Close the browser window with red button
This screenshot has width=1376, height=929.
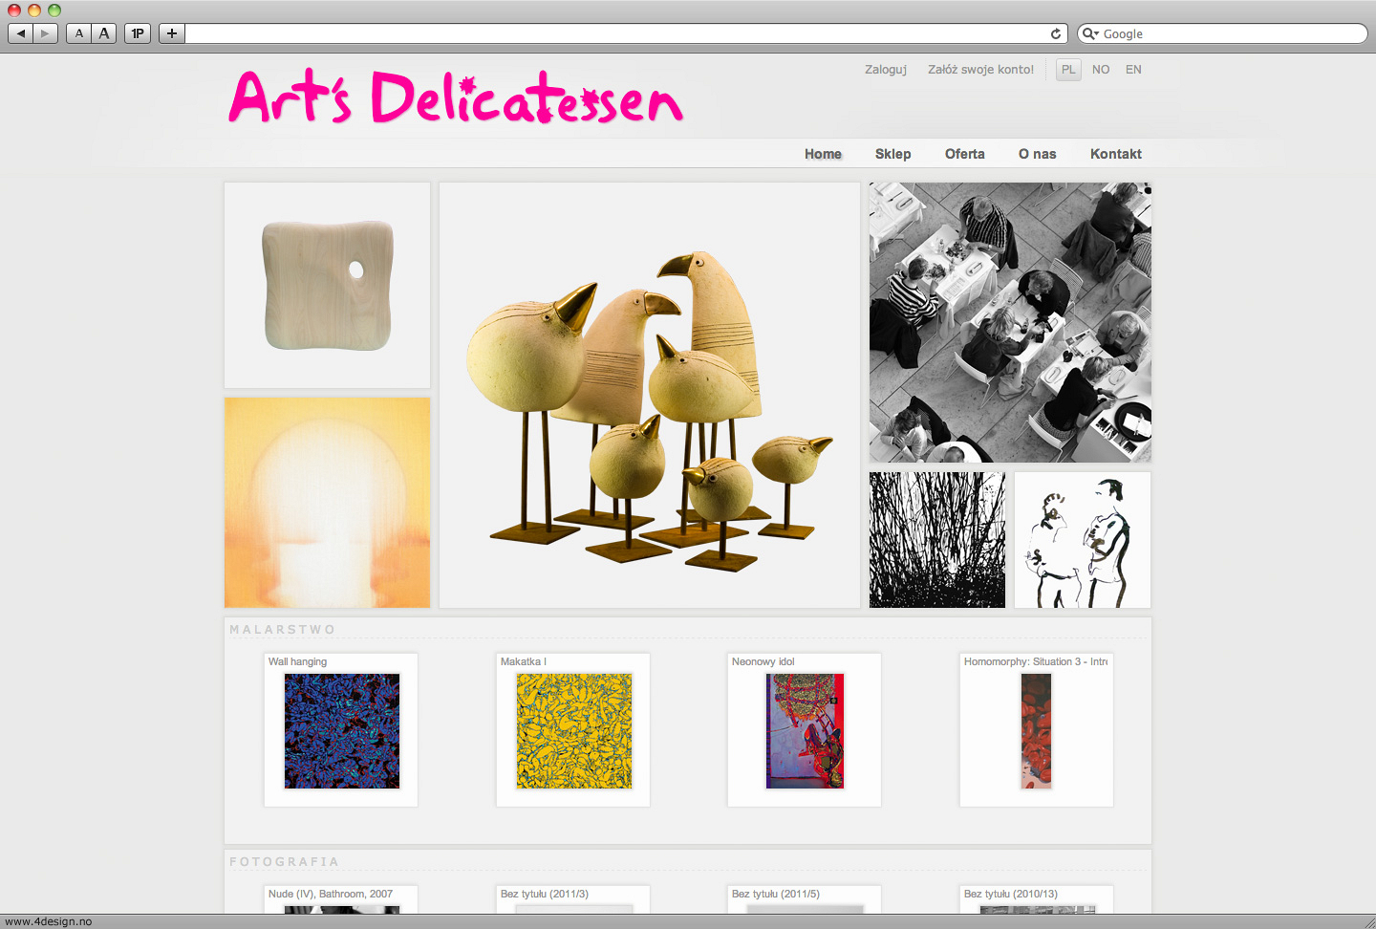(14, 10)
